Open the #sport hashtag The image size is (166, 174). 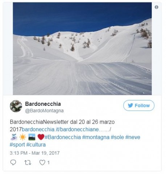(17, 145)
